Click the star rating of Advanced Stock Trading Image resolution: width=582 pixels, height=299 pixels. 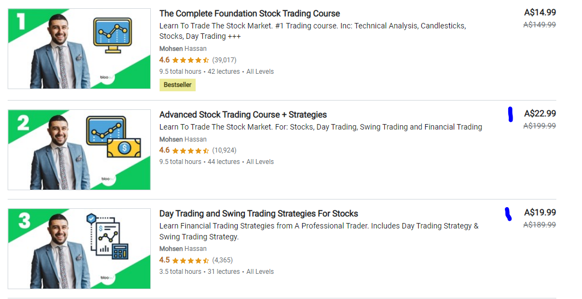[x=191, y=150]
